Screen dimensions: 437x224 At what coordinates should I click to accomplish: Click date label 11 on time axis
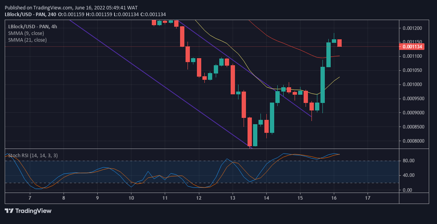165,198
